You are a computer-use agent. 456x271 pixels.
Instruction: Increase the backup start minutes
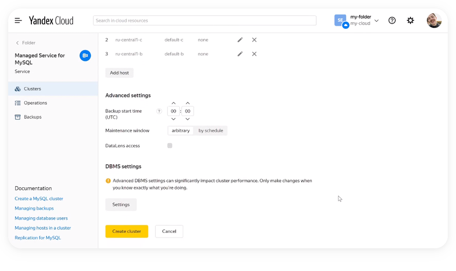pyautogui.click(x=187, y=103)
